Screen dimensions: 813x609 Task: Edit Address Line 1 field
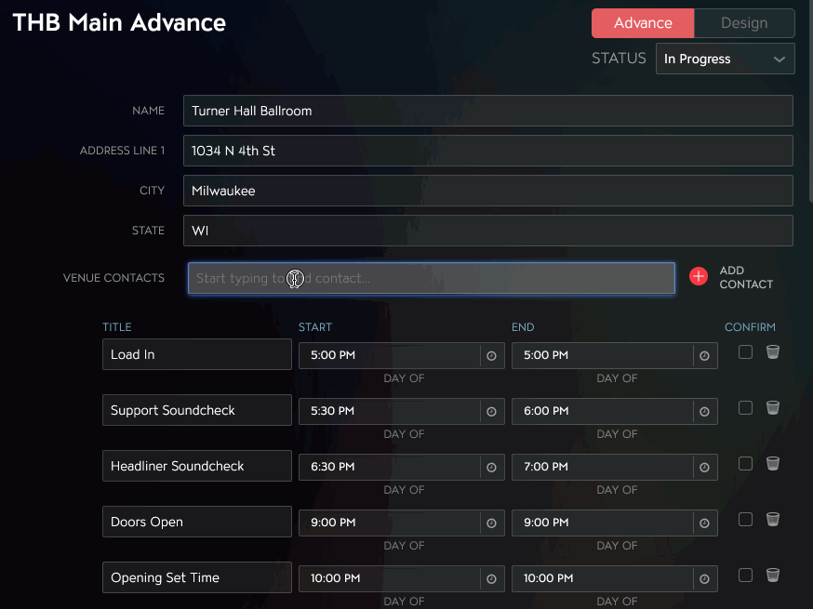tap(488, 151)
